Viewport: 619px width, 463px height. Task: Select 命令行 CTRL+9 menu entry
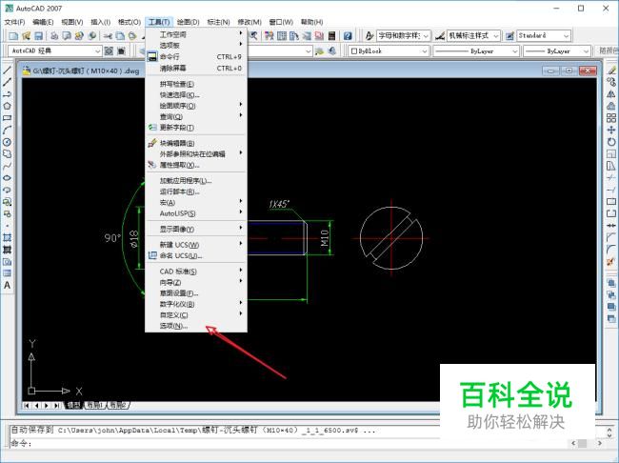pyautogui.click(x=196, y=56)
